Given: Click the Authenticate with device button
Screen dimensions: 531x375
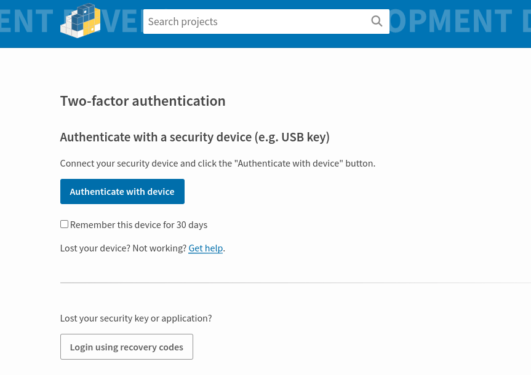Looking at the screenshot, I should click(x=122, y=192).
